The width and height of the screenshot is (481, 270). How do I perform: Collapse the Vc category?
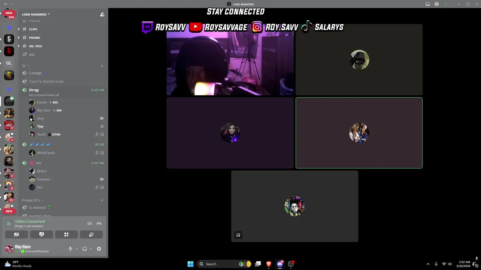[x=26, y=66]
